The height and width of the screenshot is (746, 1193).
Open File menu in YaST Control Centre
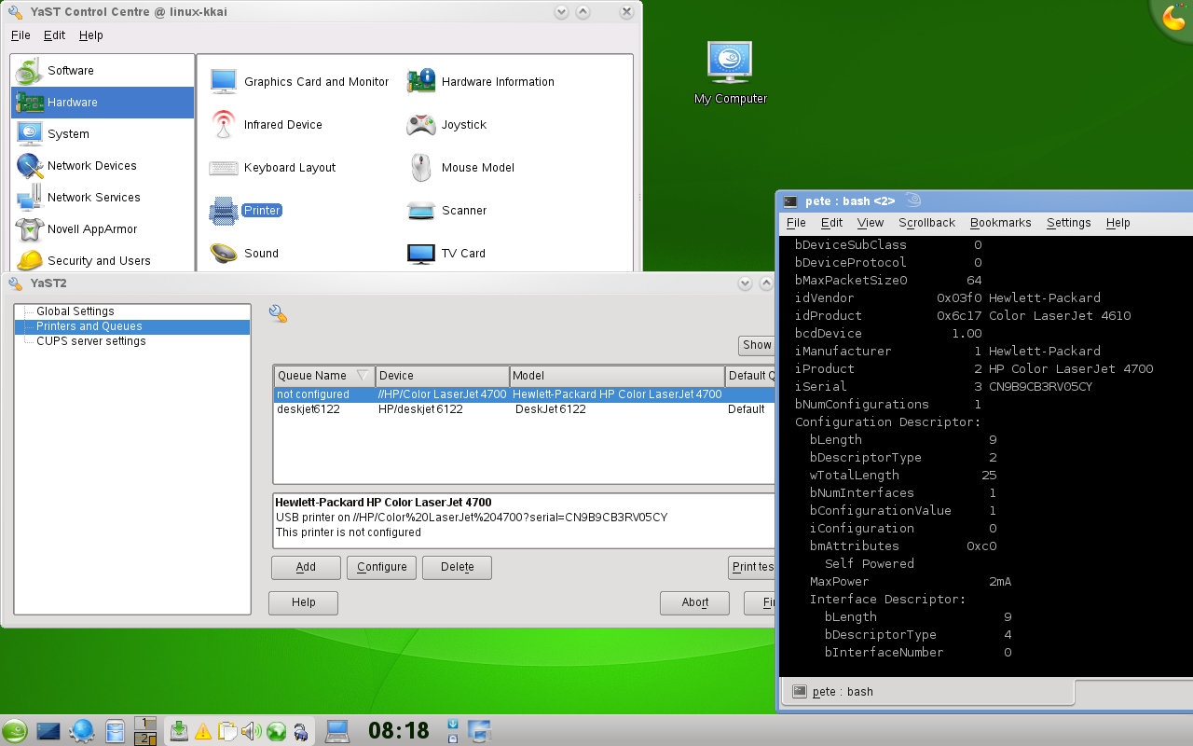click(21, 35)
